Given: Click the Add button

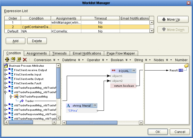Looking at the screenshot, I should (x=15, y=41).
